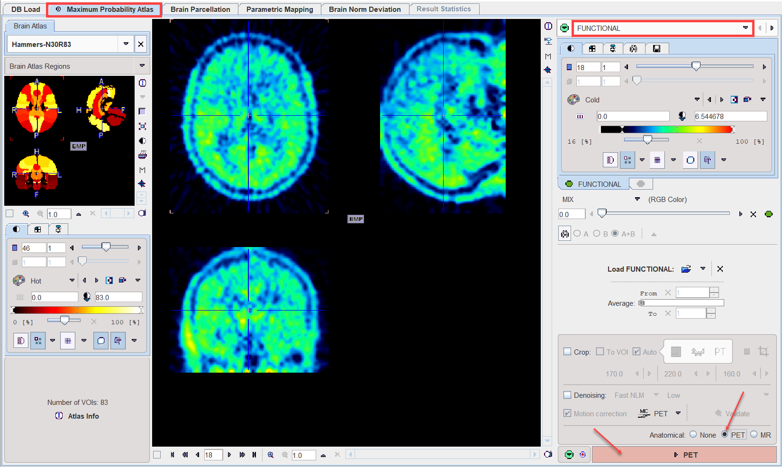Enable the Denoising checkbox
The image size is (782, 467).
click(567, 395)
